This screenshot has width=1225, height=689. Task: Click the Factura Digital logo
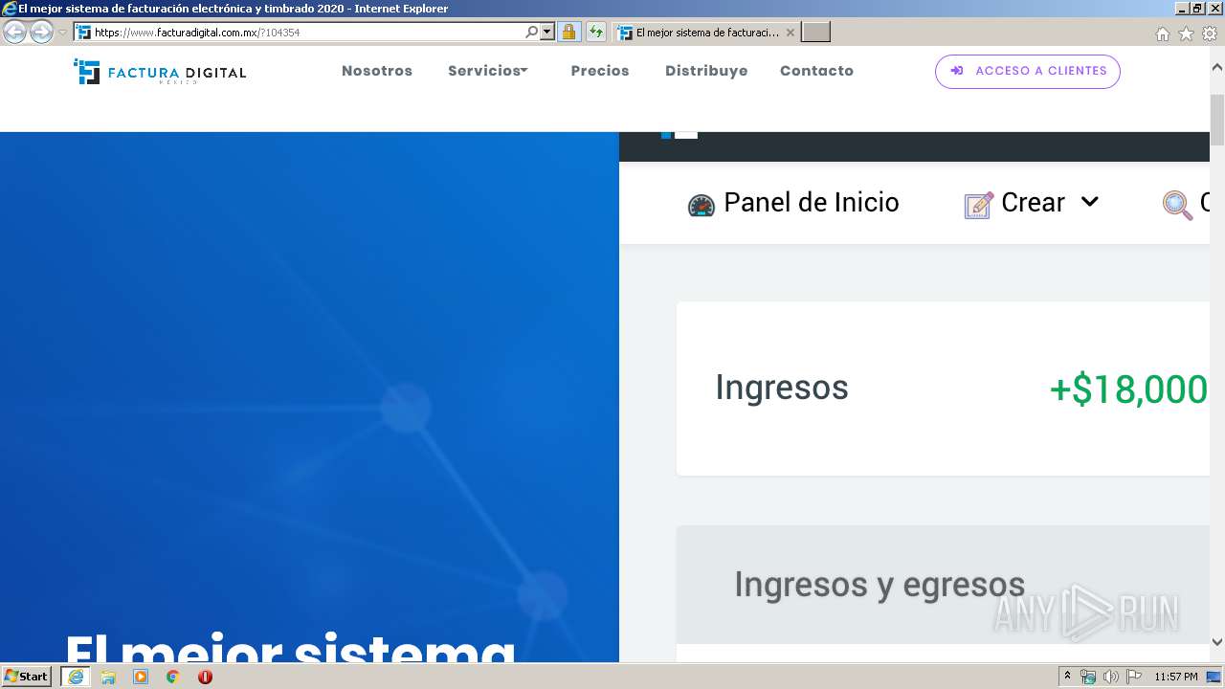160,72
